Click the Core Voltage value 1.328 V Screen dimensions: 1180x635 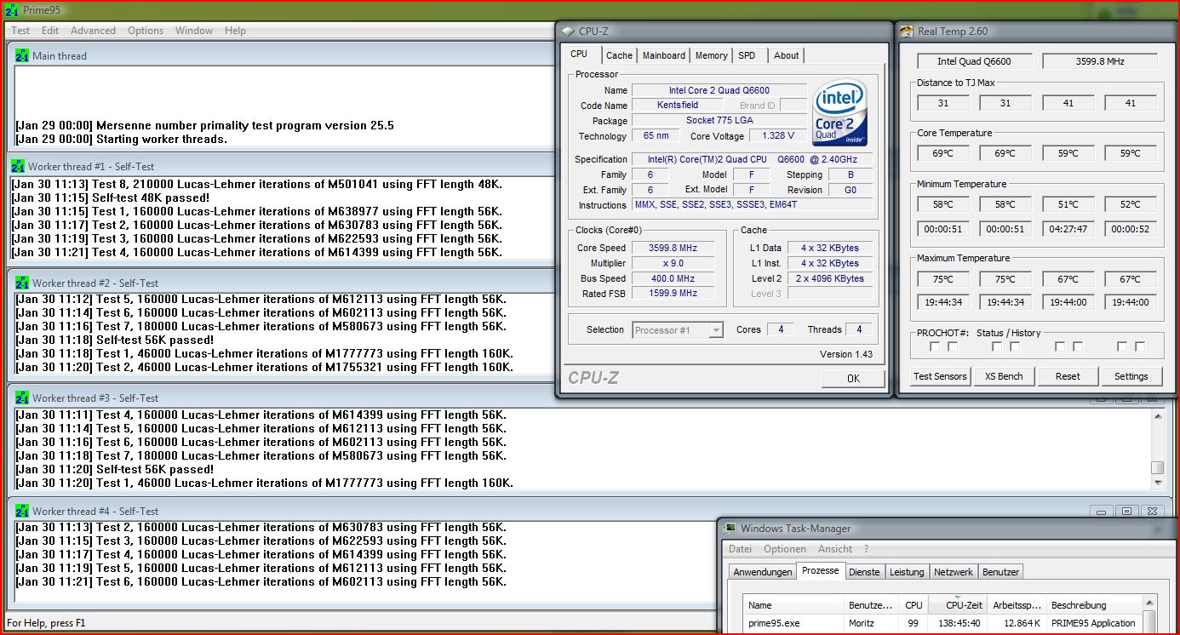(778, 136)
